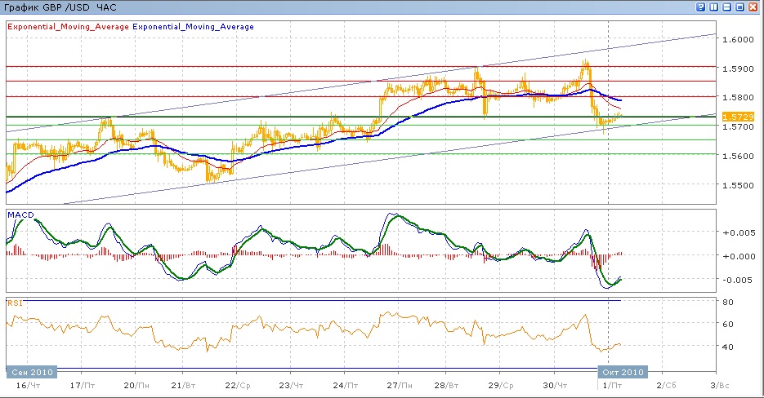This screenshot has width=764, height=398.
Task: Click the MACD +0.005 axis label
Action: (x=737, y=232)
